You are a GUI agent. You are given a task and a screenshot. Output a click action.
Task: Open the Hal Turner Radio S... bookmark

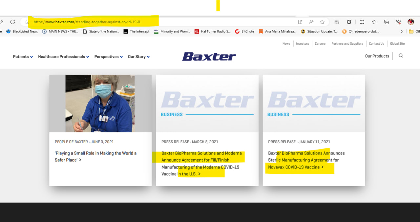[213, 31]
